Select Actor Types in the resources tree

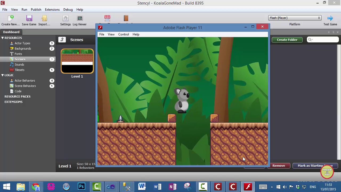tap(22, 43)
